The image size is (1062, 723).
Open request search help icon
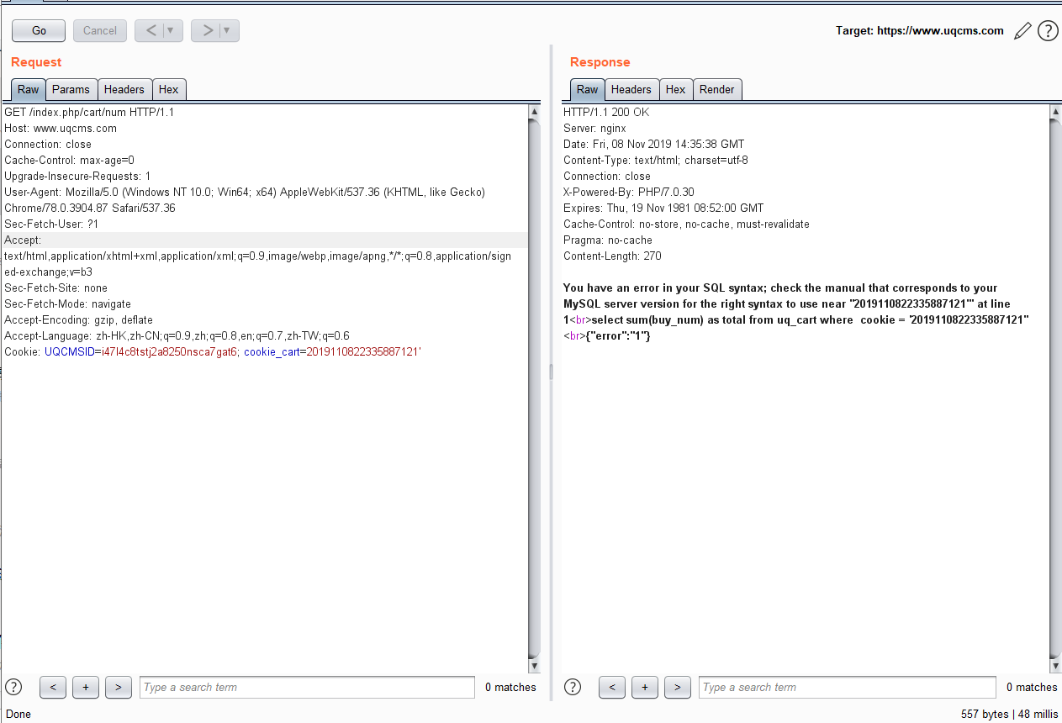pos(13,687)
